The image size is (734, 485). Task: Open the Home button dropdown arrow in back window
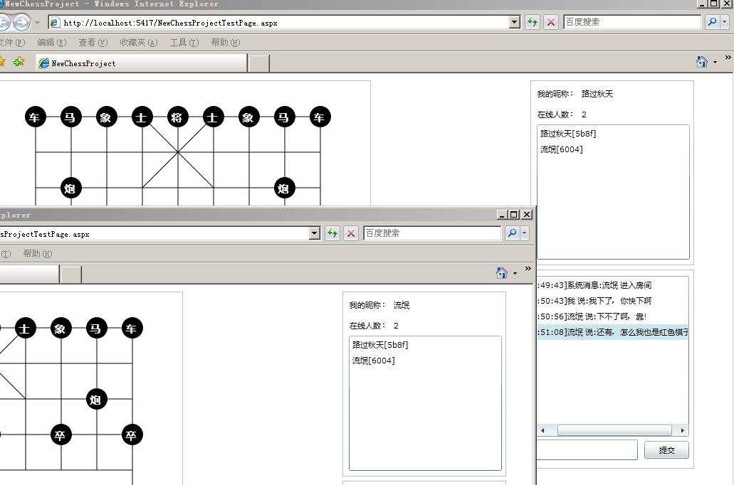coord(715,62)
